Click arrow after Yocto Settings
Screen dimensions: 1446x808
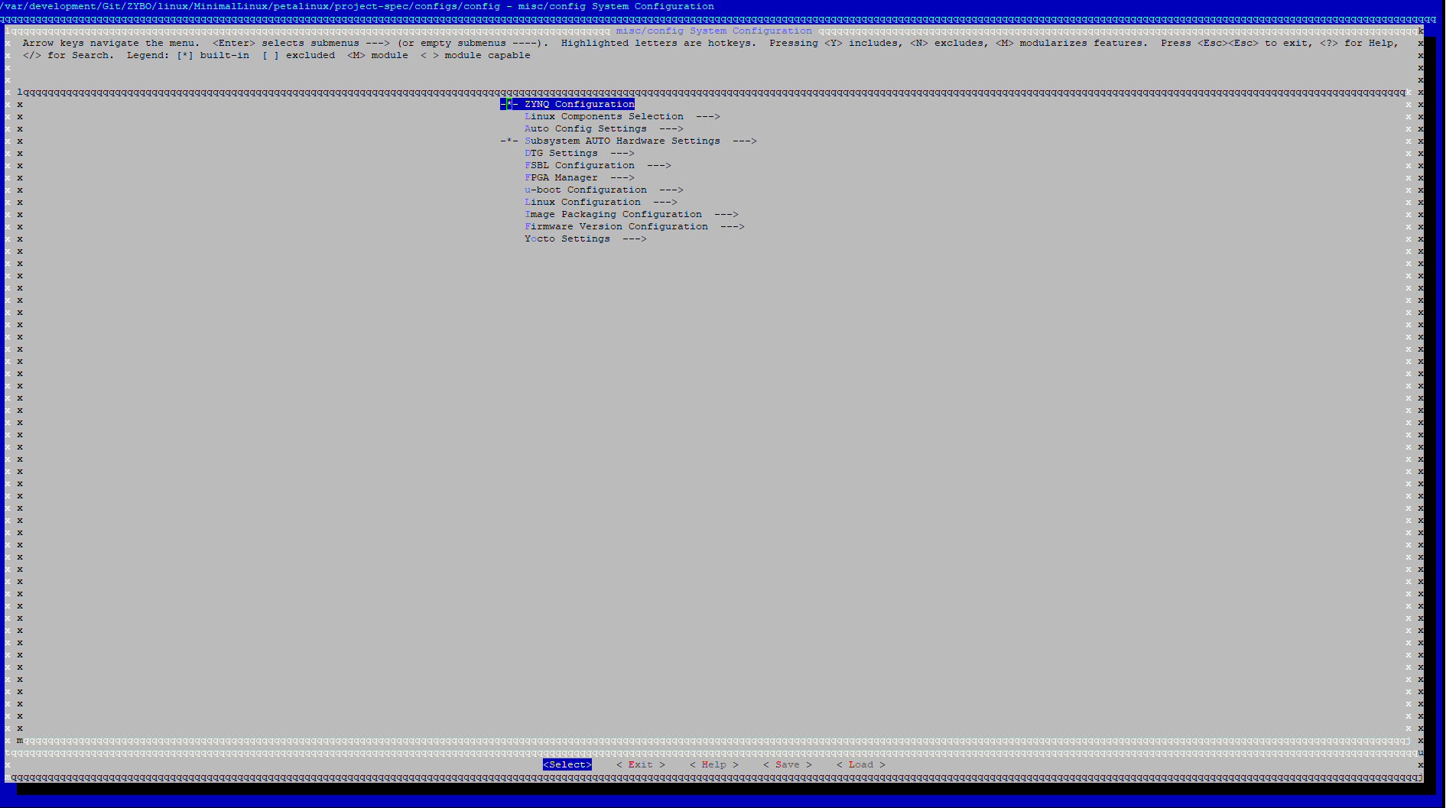[635, 239]
